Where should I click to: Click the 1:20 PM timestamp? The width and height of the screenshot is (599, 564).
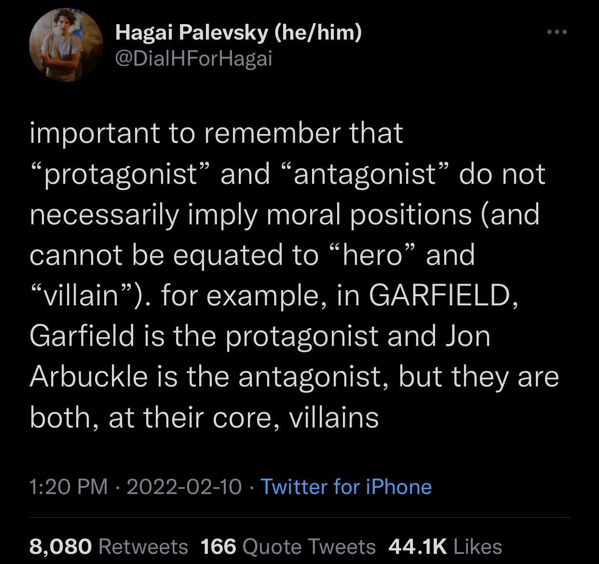[x=68, y=487]
